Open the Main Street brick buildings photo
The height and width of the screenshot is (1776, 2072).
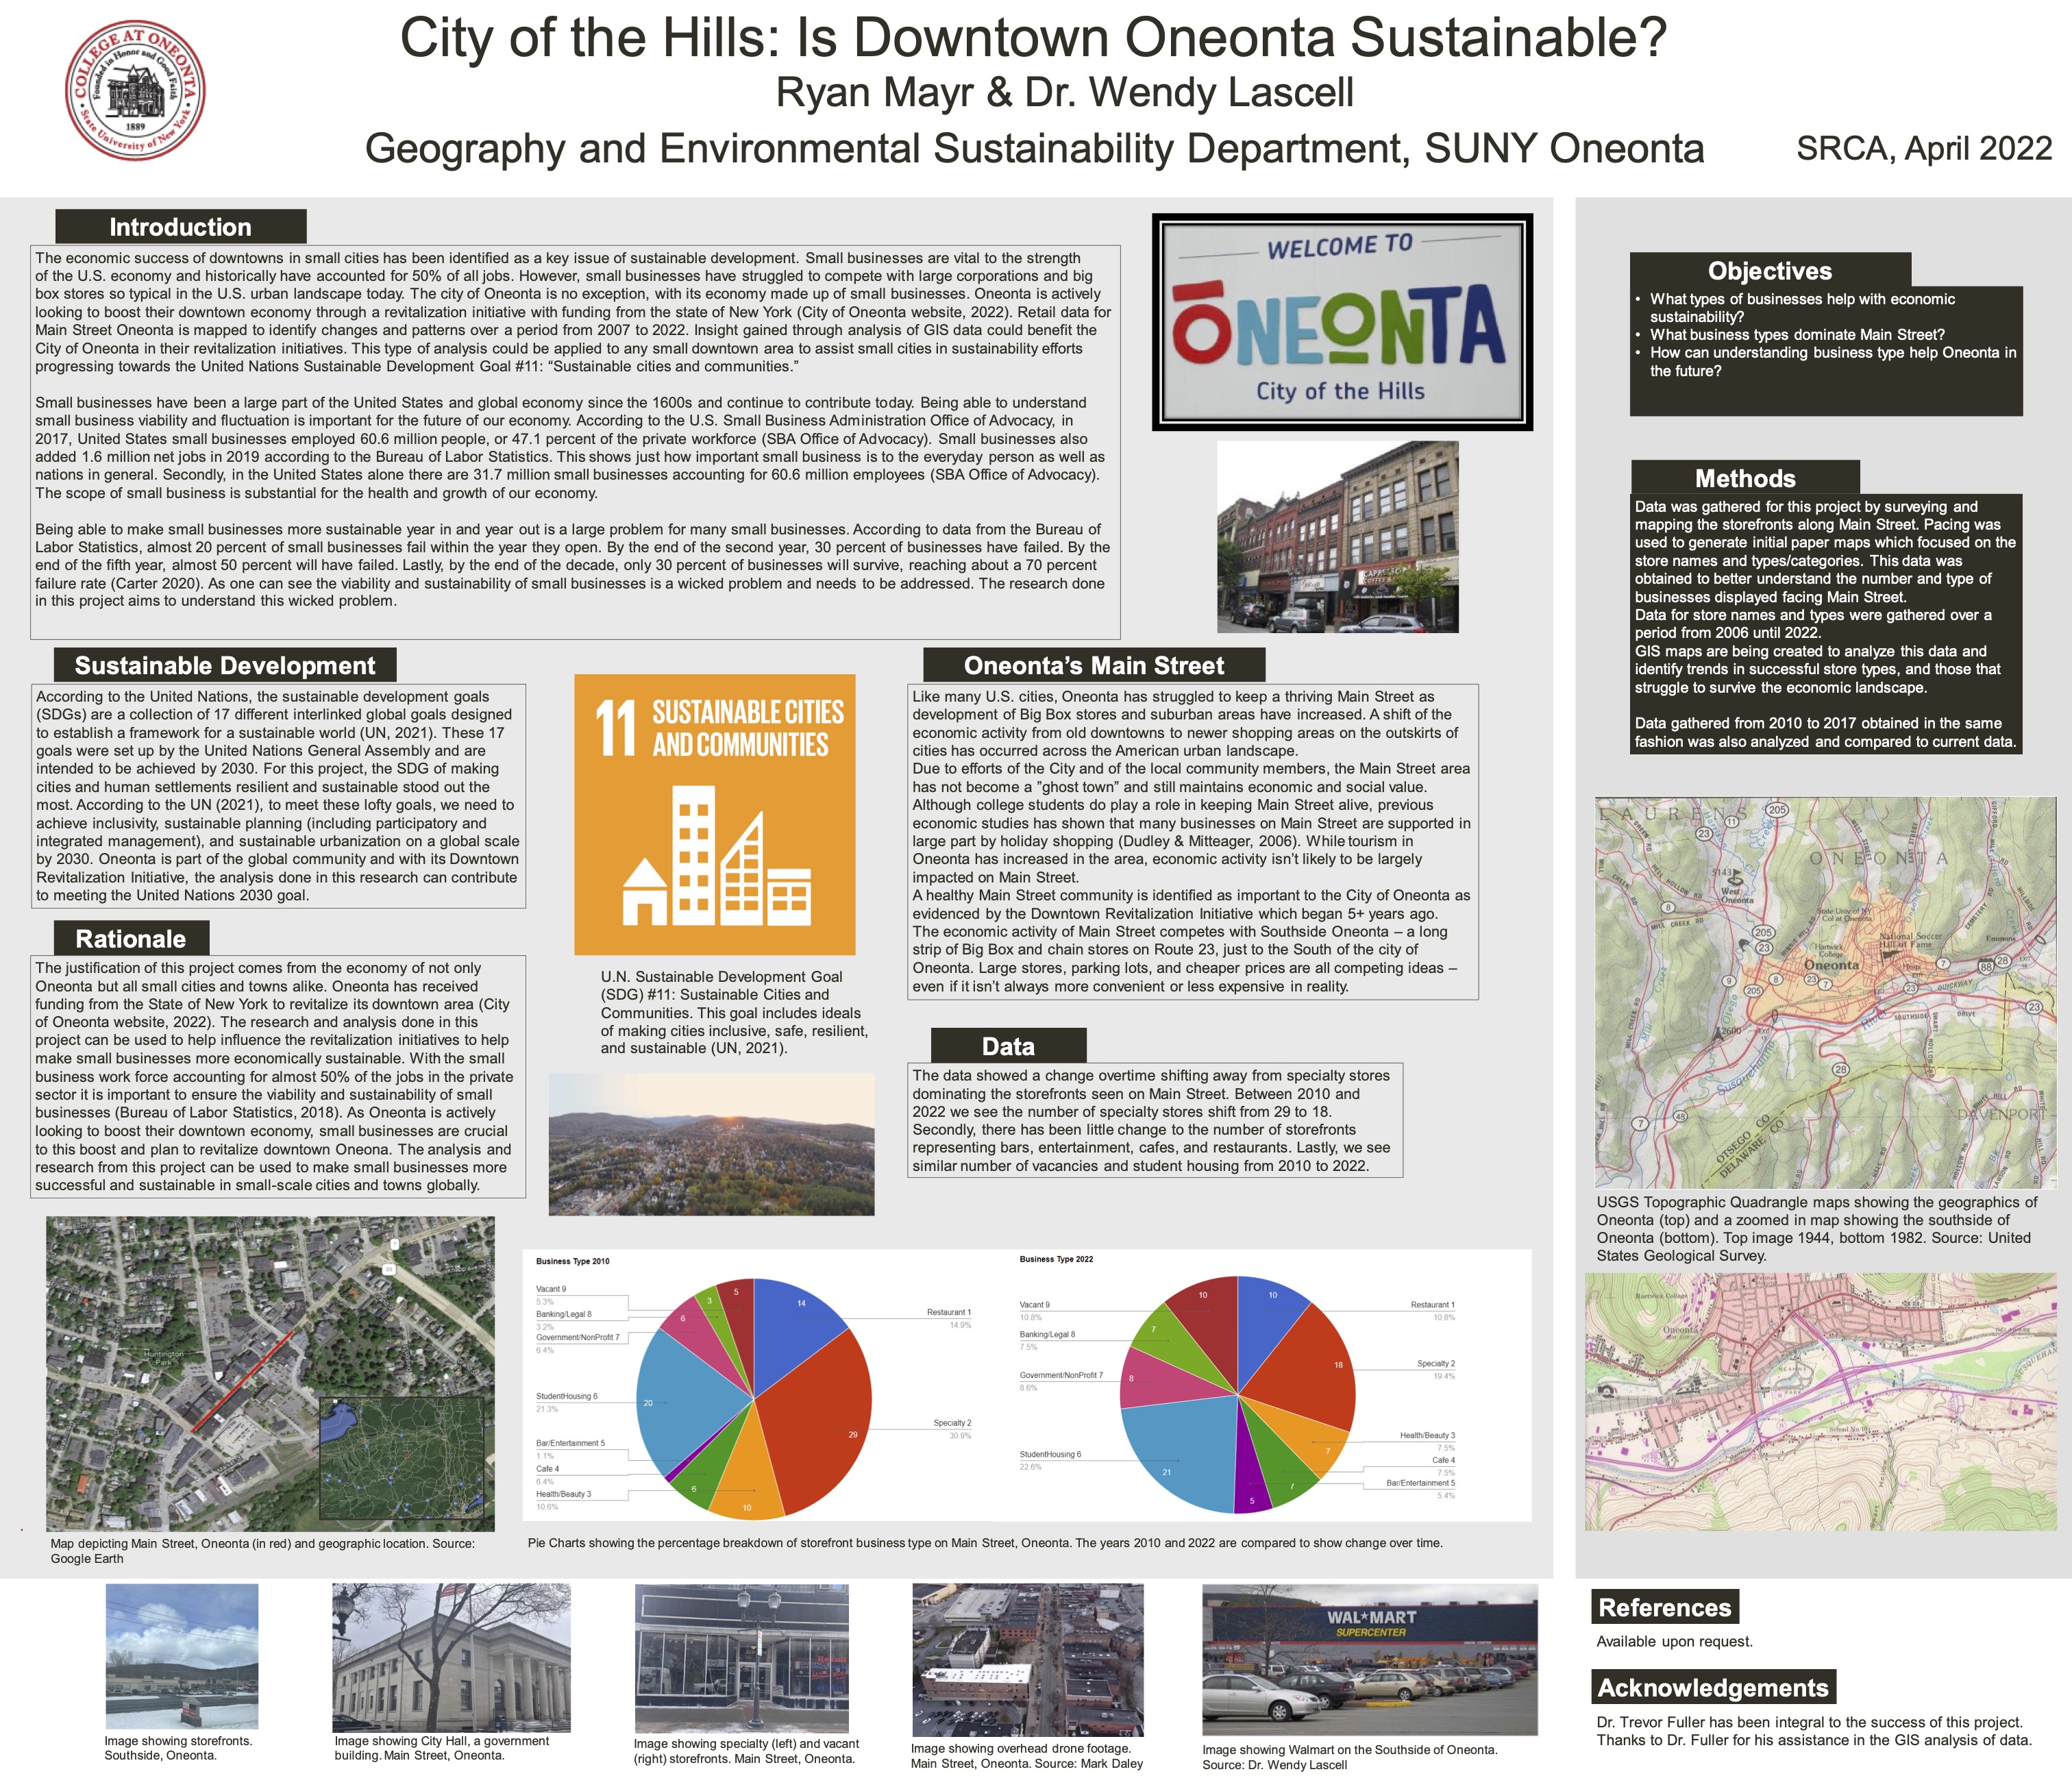1338,537
